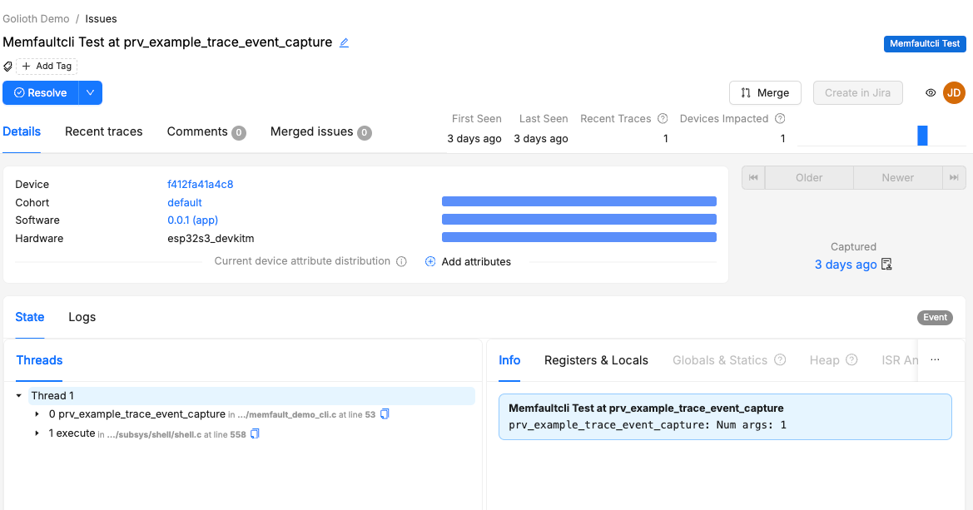Jump to the first trace with skip-back icon
Image resolution: width=973 pixels, height=510 pixels.
pyautogui.click(x=752, y=177)
